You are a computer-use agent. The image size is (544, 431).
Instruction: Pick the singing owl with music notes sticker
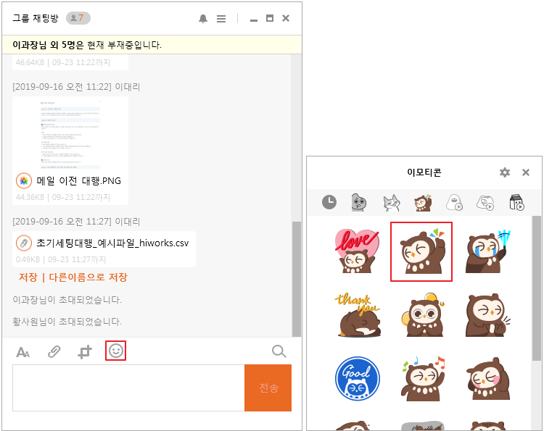423,378
